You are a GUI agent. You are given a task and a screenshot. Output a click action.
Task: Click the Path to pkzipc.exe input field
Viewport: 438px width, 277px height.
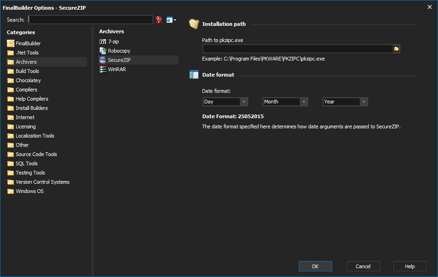pos(298,48)
